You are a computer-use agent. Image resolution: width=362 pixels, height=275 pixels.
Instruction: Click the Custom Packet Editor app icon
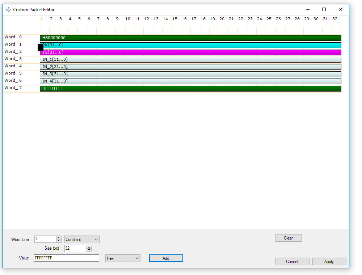tap(8, 9)
